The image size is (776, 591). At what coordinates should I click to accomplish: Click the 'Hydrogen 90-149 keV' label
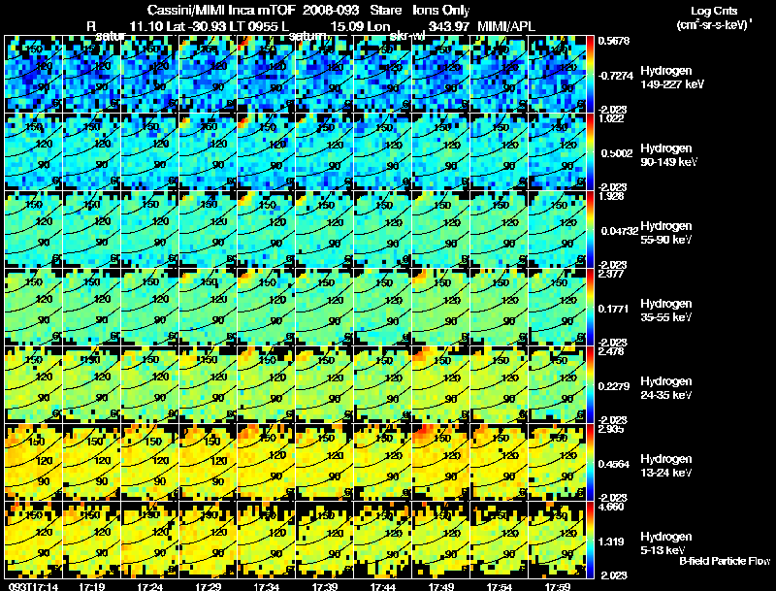pyautogui.click(x=669, y=155)
